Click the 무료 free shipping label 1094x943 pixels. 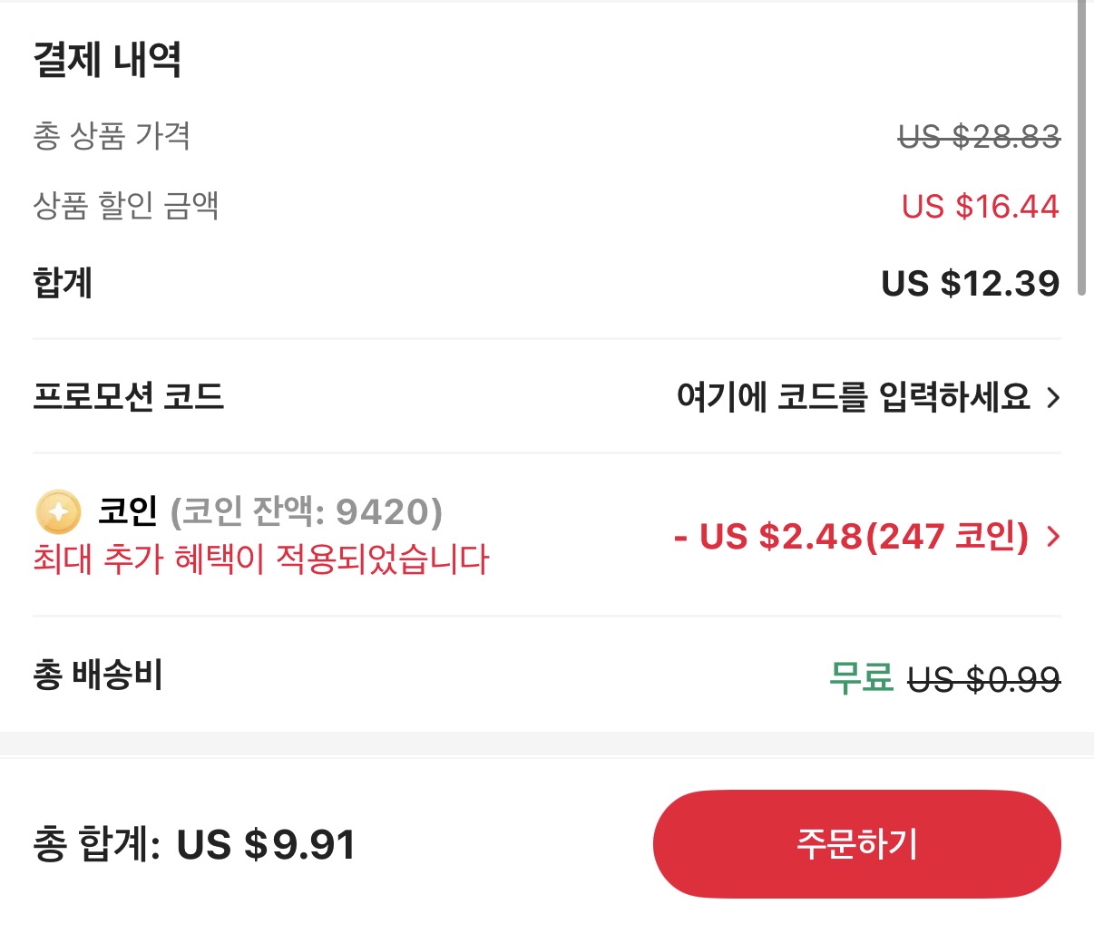(861, 676)
